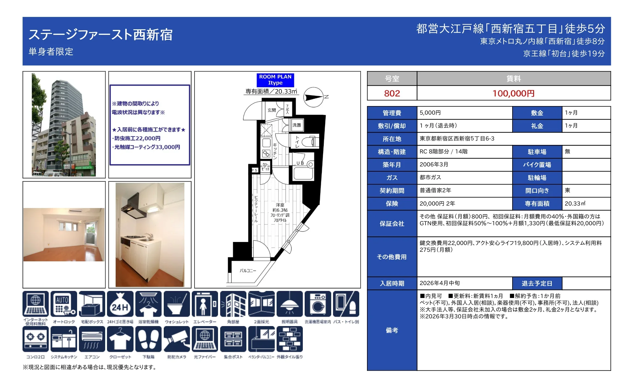Click the building exterior photo
This screenshot has width=634, height=376.
click(64, 125)
